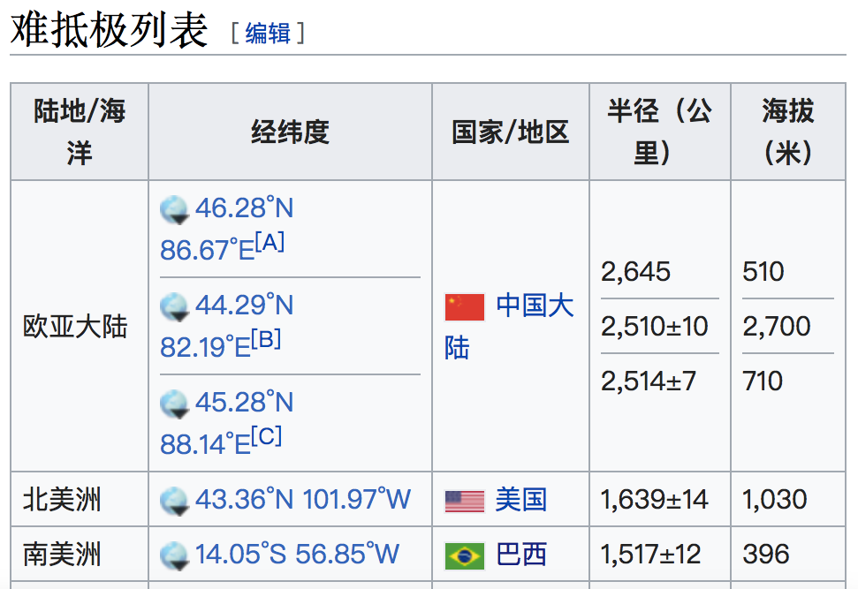The height and width of the screenshot is (589, 858).
Task: Click the China flag icon
Action: pos(465,307)
